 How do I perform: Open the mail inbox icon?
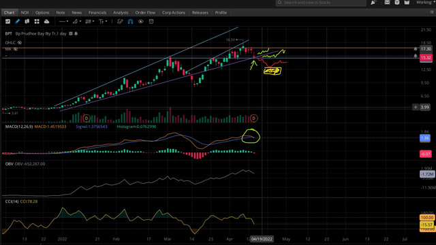(x=387, y=3)
